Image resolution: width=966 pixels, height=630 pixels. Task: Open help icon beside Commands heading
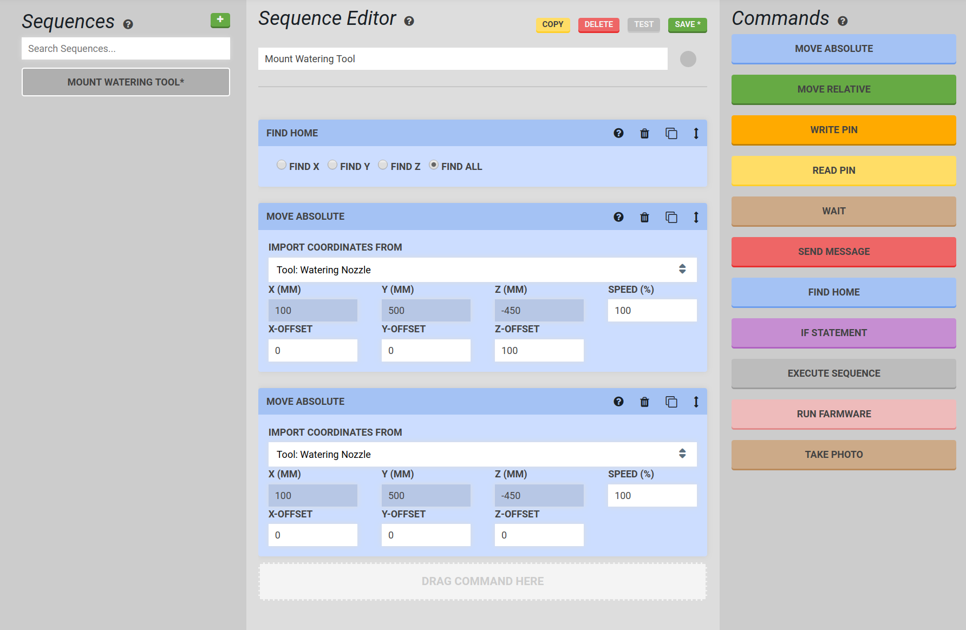point(843,21)
